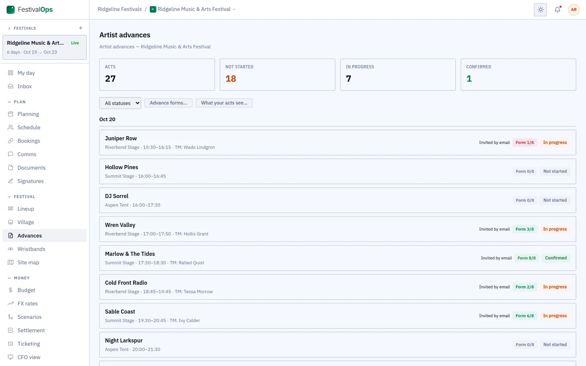Expand the FESTIVALS section chevron
586x366 pixels.
[10, 29]
